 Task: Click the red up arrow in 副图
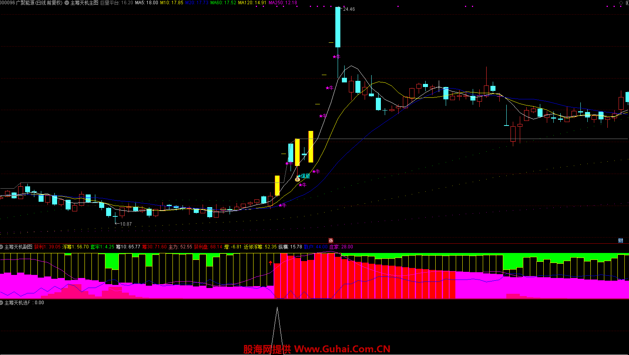point(271,263)
